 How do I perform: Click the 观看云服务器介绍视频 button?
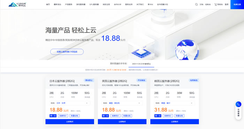[67, 52]
